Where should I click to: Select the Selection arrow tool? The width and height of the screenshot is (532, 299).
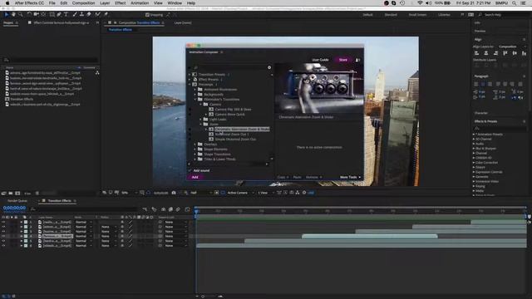click(x=6, y=15)
